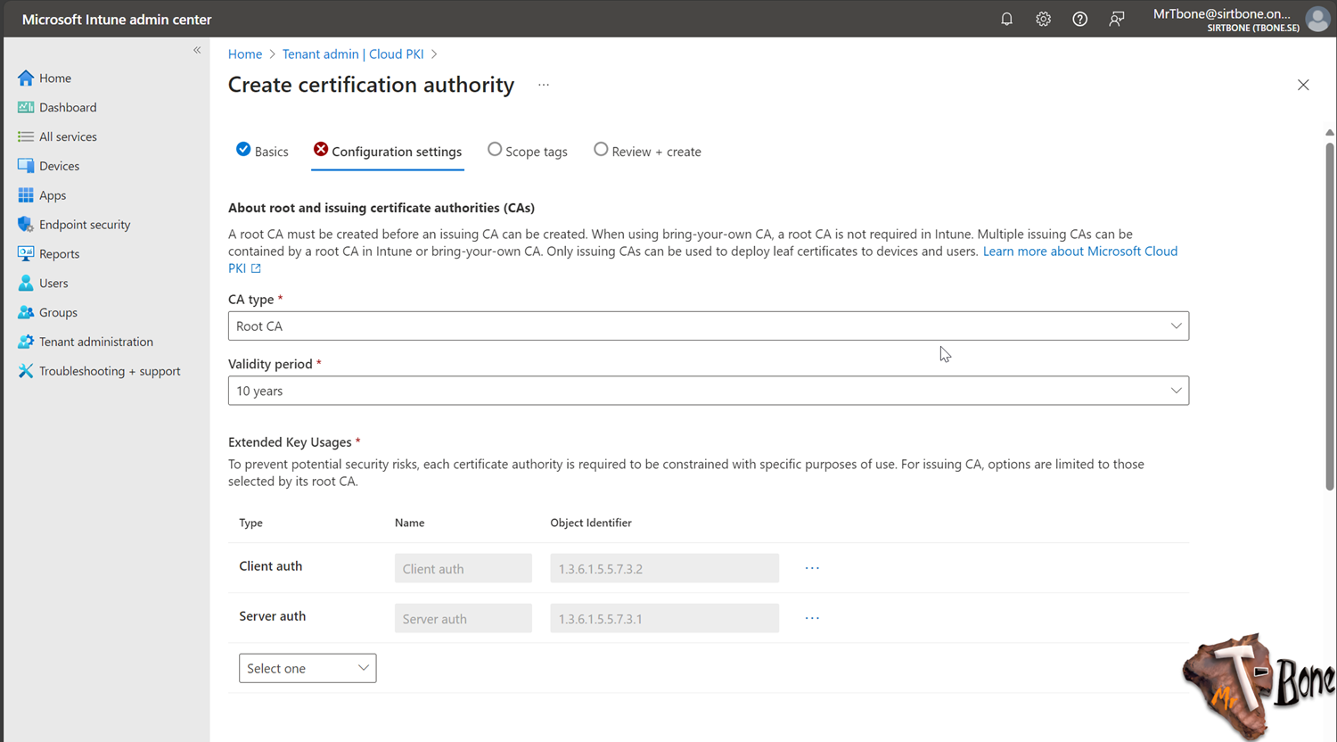Open Tenant administration
The image size is (1337, 742).
point(94,342)
